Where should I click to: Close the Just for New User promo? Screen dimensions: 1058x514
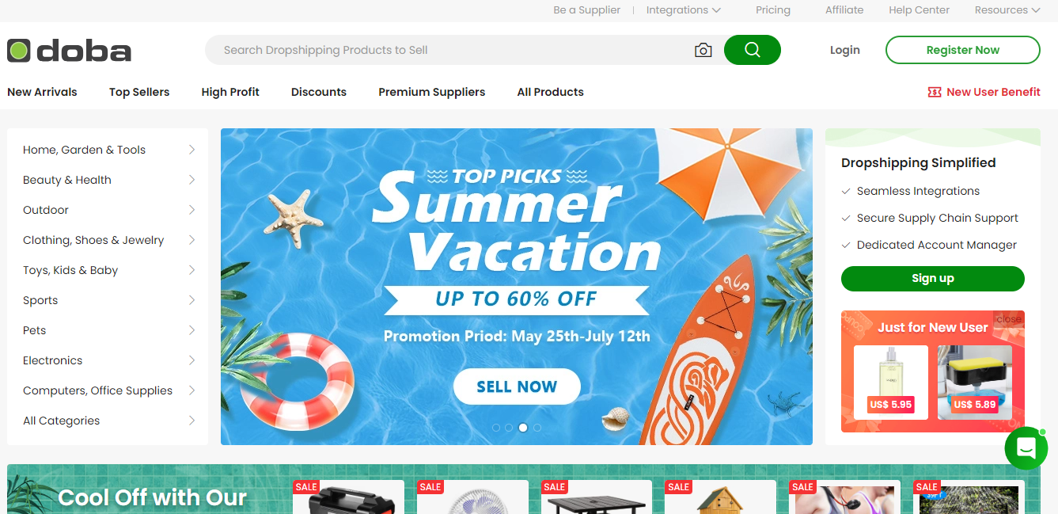(x=1009, y=319)
